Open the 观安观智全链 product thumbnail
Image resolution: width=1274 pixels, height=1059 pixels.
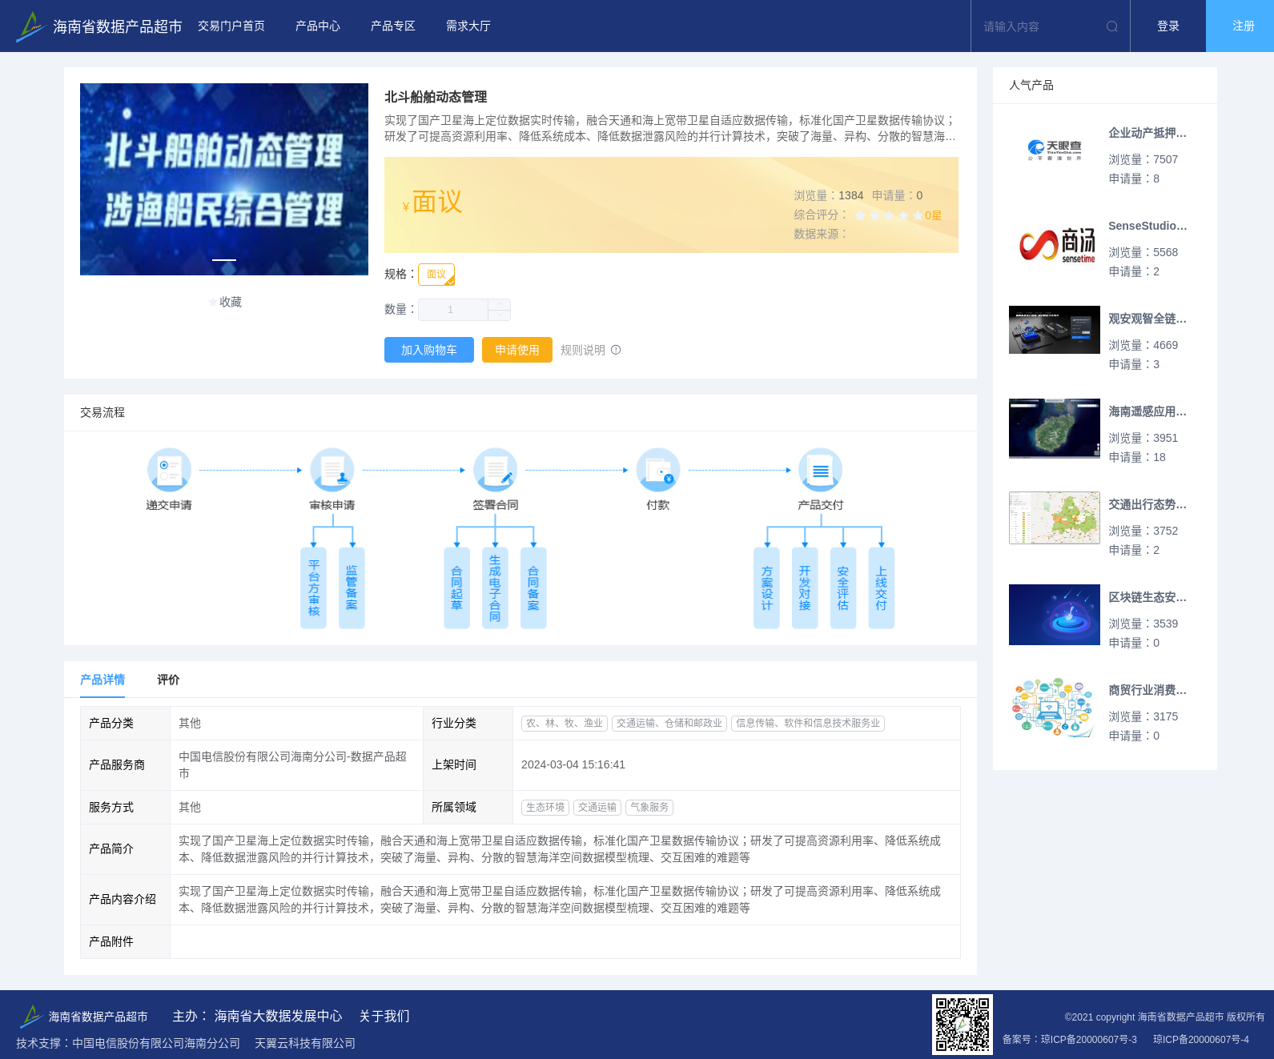pyautogui.click(x=1055, y=330)
